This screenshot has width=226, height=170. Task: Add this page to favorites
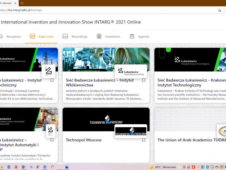tap(219, 10)
